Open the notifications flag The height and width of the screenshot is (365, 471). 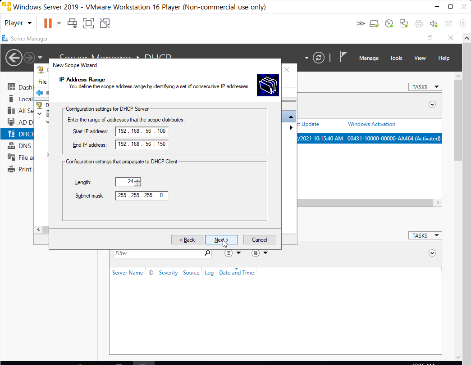pos(343,57)
